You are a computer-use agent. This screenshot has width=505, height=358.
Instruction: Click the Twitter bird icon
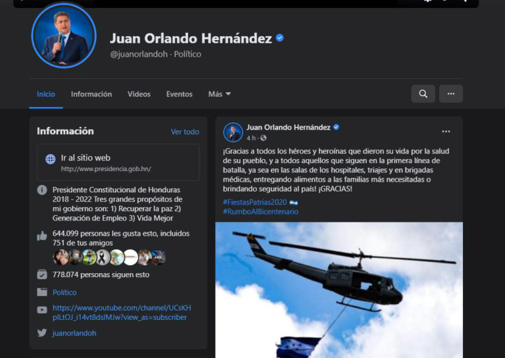tap(42, 332)
